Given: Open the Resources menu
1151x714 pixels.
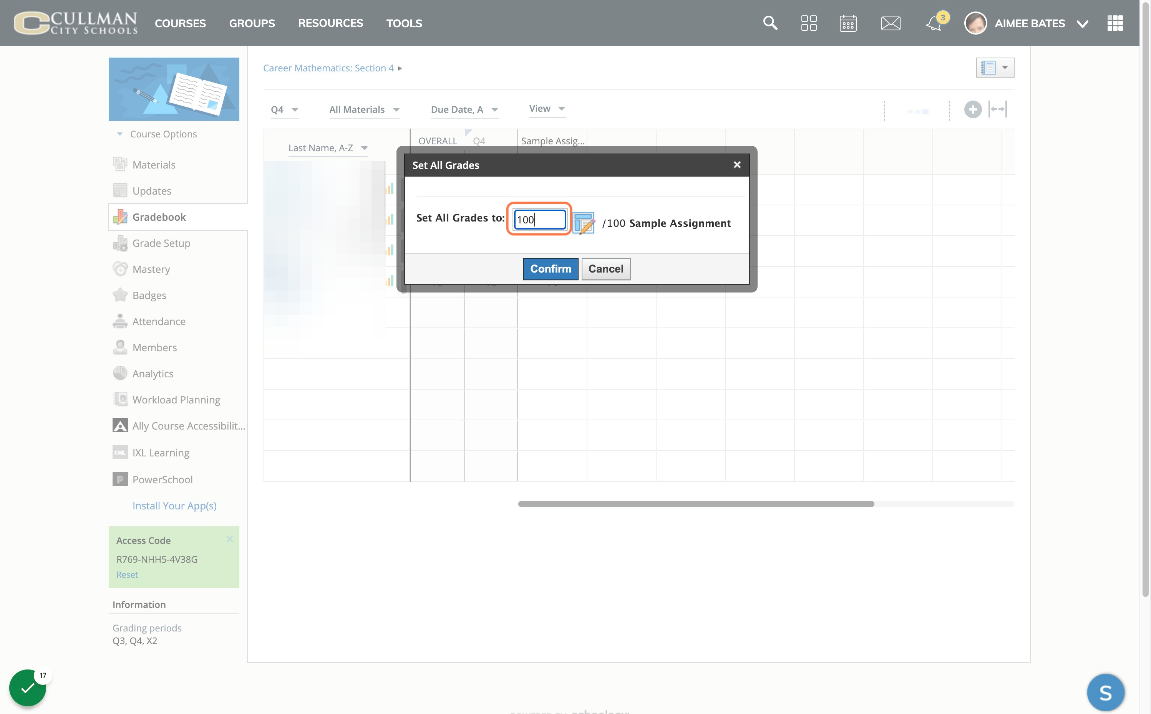Looking at the screenshot, I should coord(330,23).
